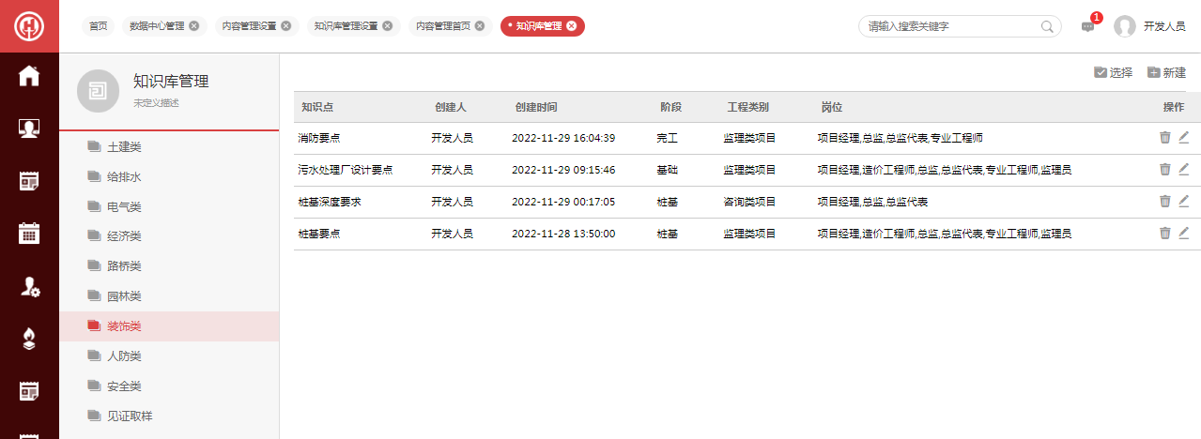1201x439 pixels.
Task: Select the 见证取样 category
Action: (x=169, y=416)
